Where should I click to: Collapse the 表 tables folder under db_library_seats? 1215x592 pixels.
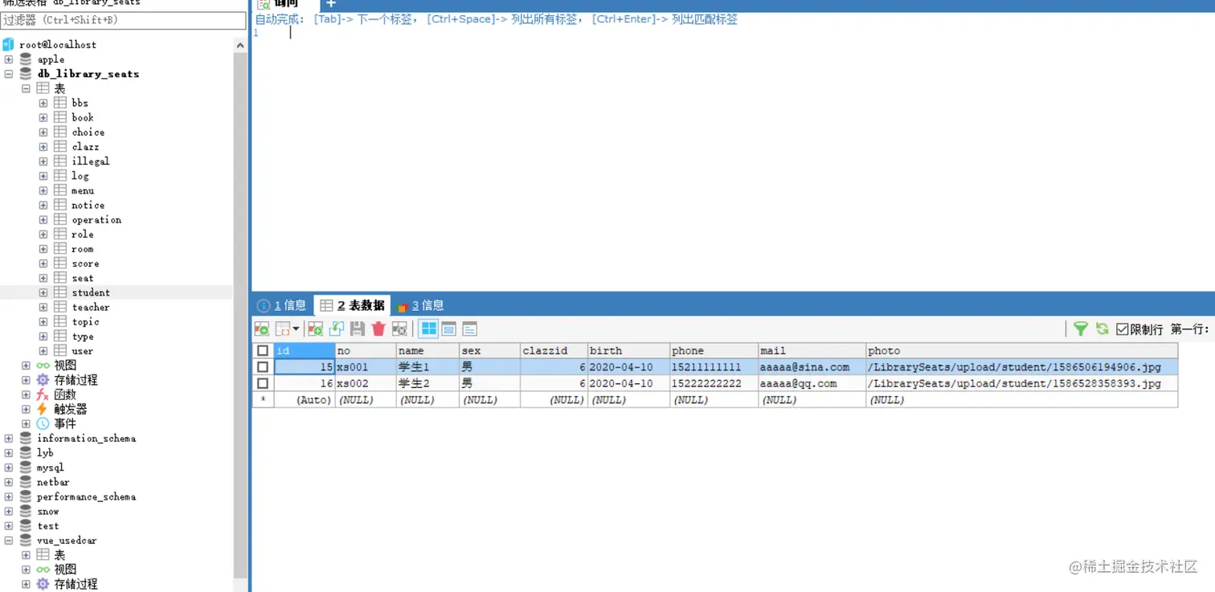coord(26,88)
